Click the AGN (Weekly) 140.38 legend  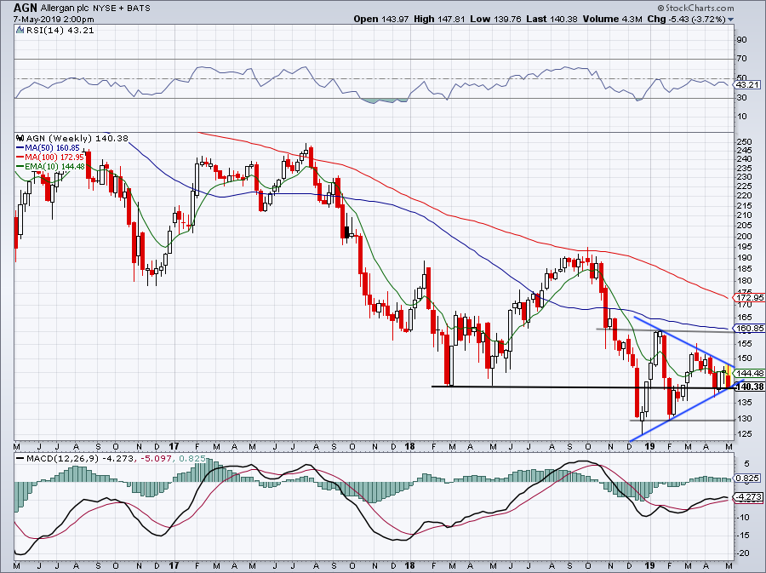tap(77, 138)
